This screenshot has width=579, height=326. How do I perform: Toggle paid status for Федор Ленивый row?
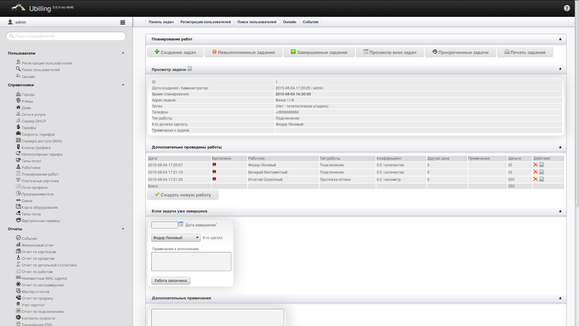tap(214, 165)
